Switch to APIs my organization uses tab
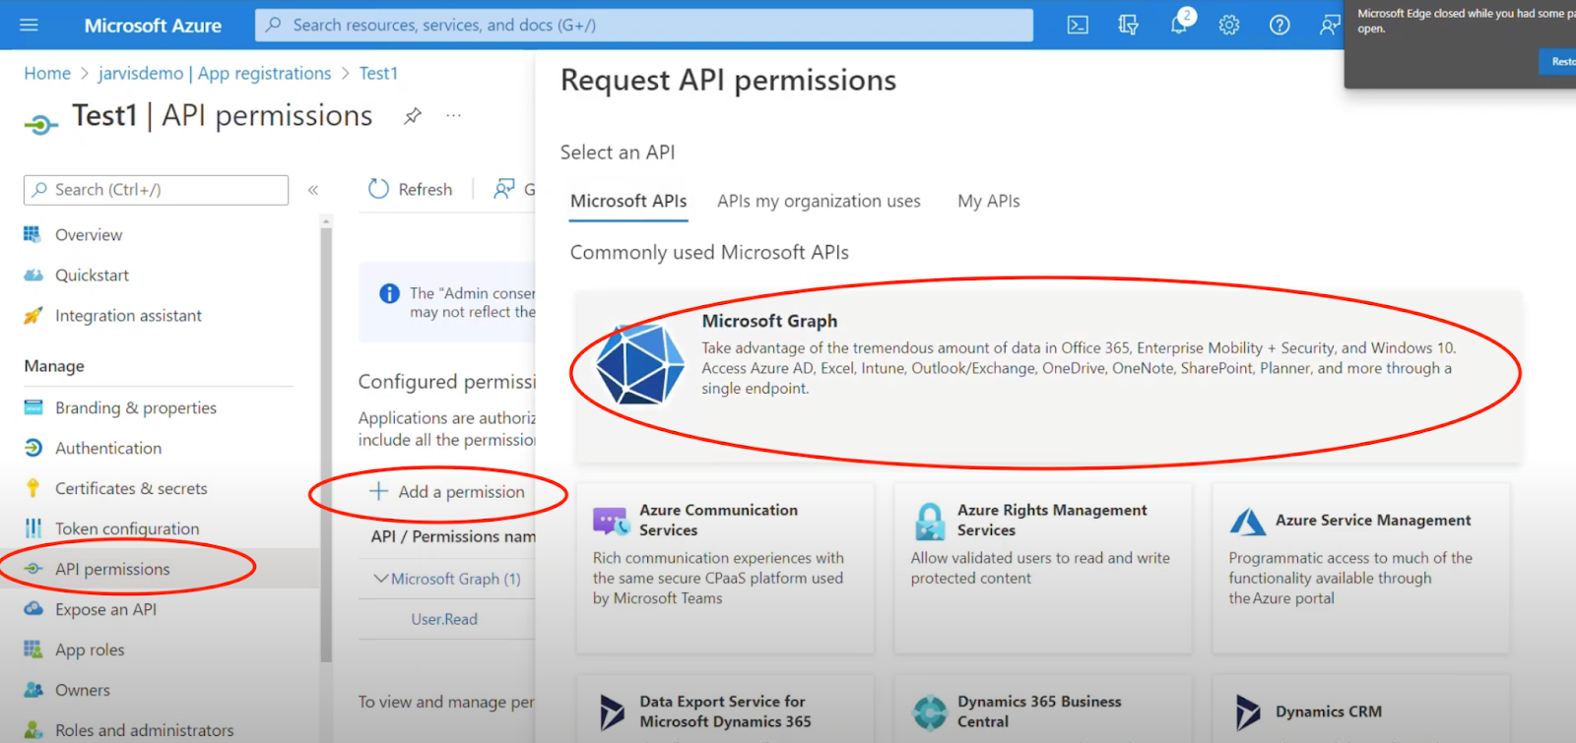 (819, 201)
